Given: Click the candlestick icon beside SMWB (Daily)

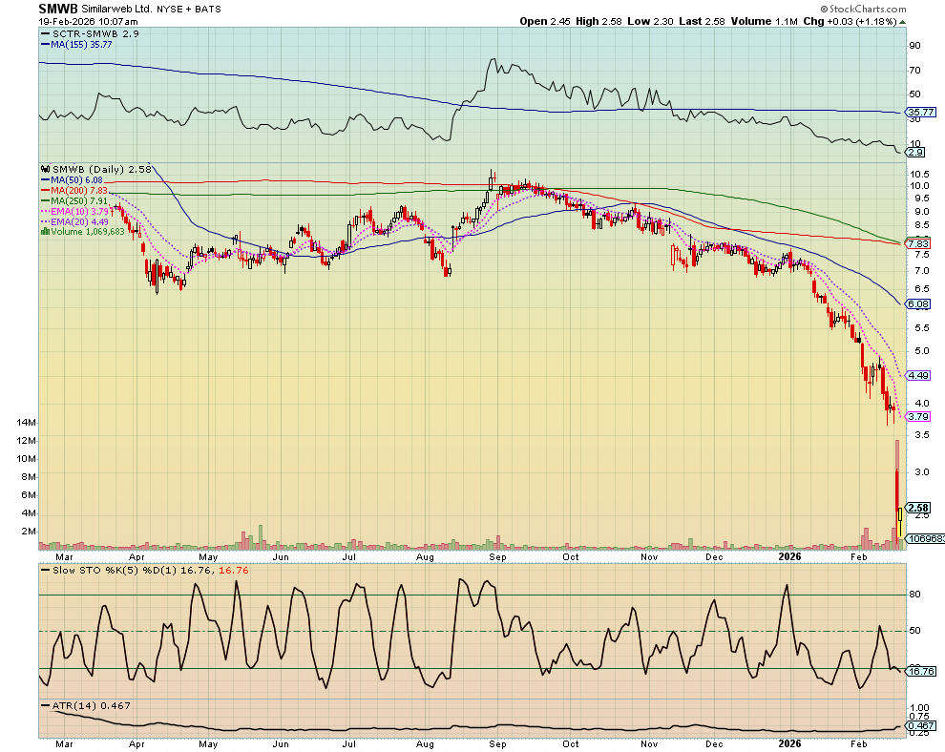Looking at the screenshot, I should pyautogui.click(x=46, y=169).
